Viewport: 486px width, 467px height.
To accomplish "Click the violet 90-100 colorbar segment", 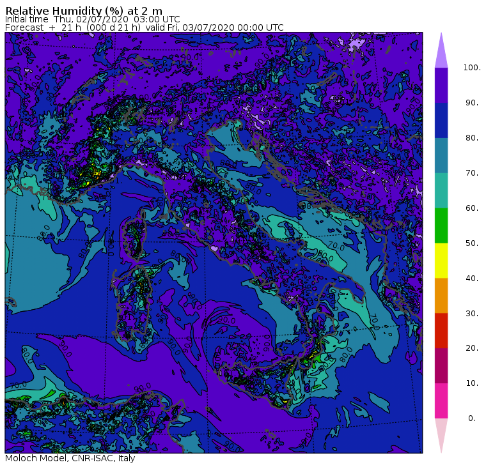I will [x=441, y=85].
